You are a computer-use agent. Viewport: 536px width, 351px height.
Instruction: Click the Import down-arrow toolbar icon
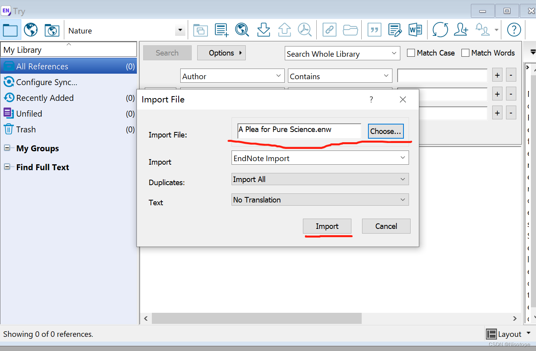[x=263, y=30]
